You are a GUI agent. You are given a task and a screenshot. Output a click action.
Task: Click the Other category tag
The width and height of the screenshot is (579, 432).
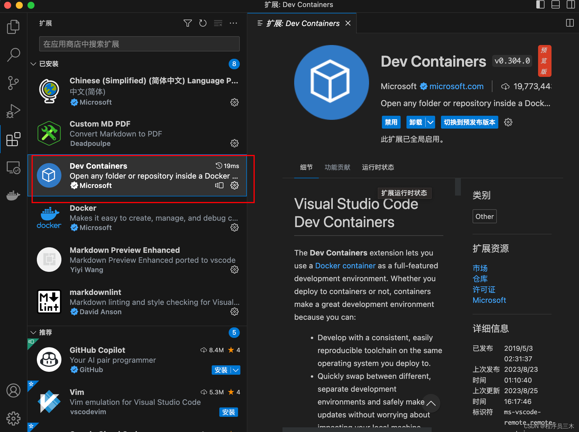[484, 216]
